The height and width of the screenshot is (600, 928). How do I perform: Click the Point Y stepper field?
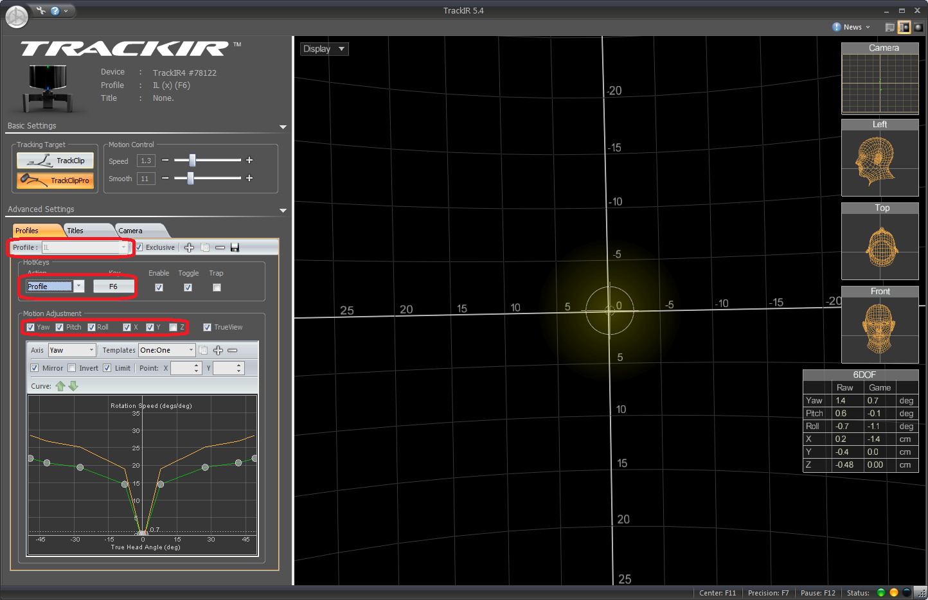pos(229,368)
